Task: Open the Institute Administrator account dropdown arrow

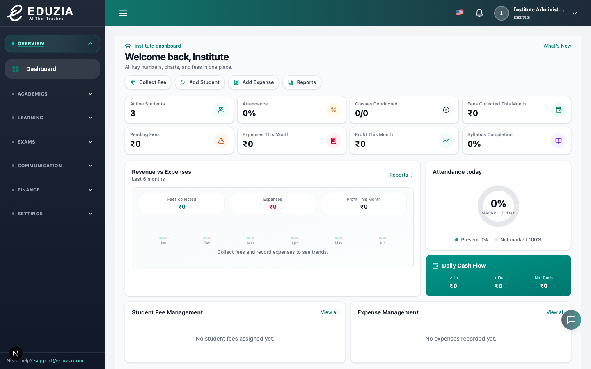Action: click(575, 13)
